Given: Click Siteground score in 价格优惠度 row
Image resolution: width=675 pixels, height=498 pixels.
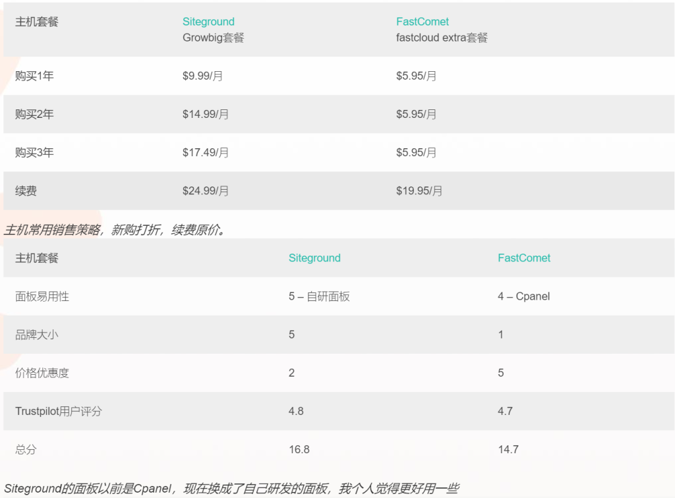Looking at the screenshot, I should pyautogui.click(x=291, y=373).
